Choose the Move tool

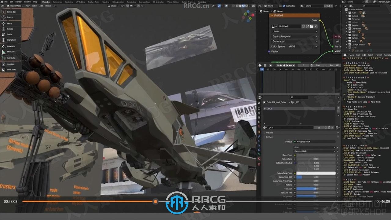(11, 24)
